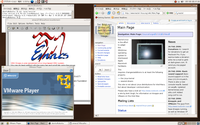Open the 端末(T) menu in the terminal window
The width and height of the screenshot is (200, 125).
[x=32, y=9]
